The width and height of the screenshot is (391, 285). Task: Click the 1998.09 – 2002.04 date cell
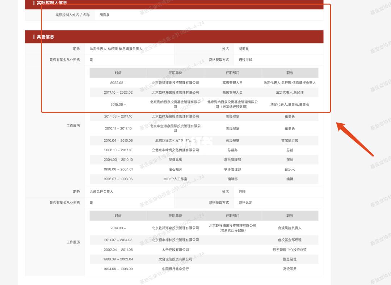(118, 259)
